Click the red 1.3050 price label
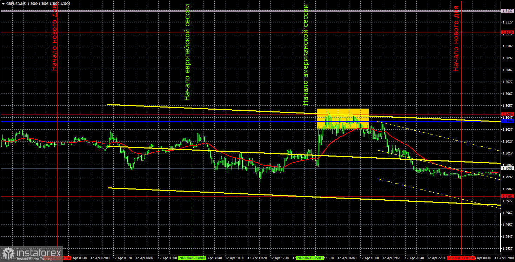Image resolution: width=515 pixels, height=262 pixels. coord(507,114)
